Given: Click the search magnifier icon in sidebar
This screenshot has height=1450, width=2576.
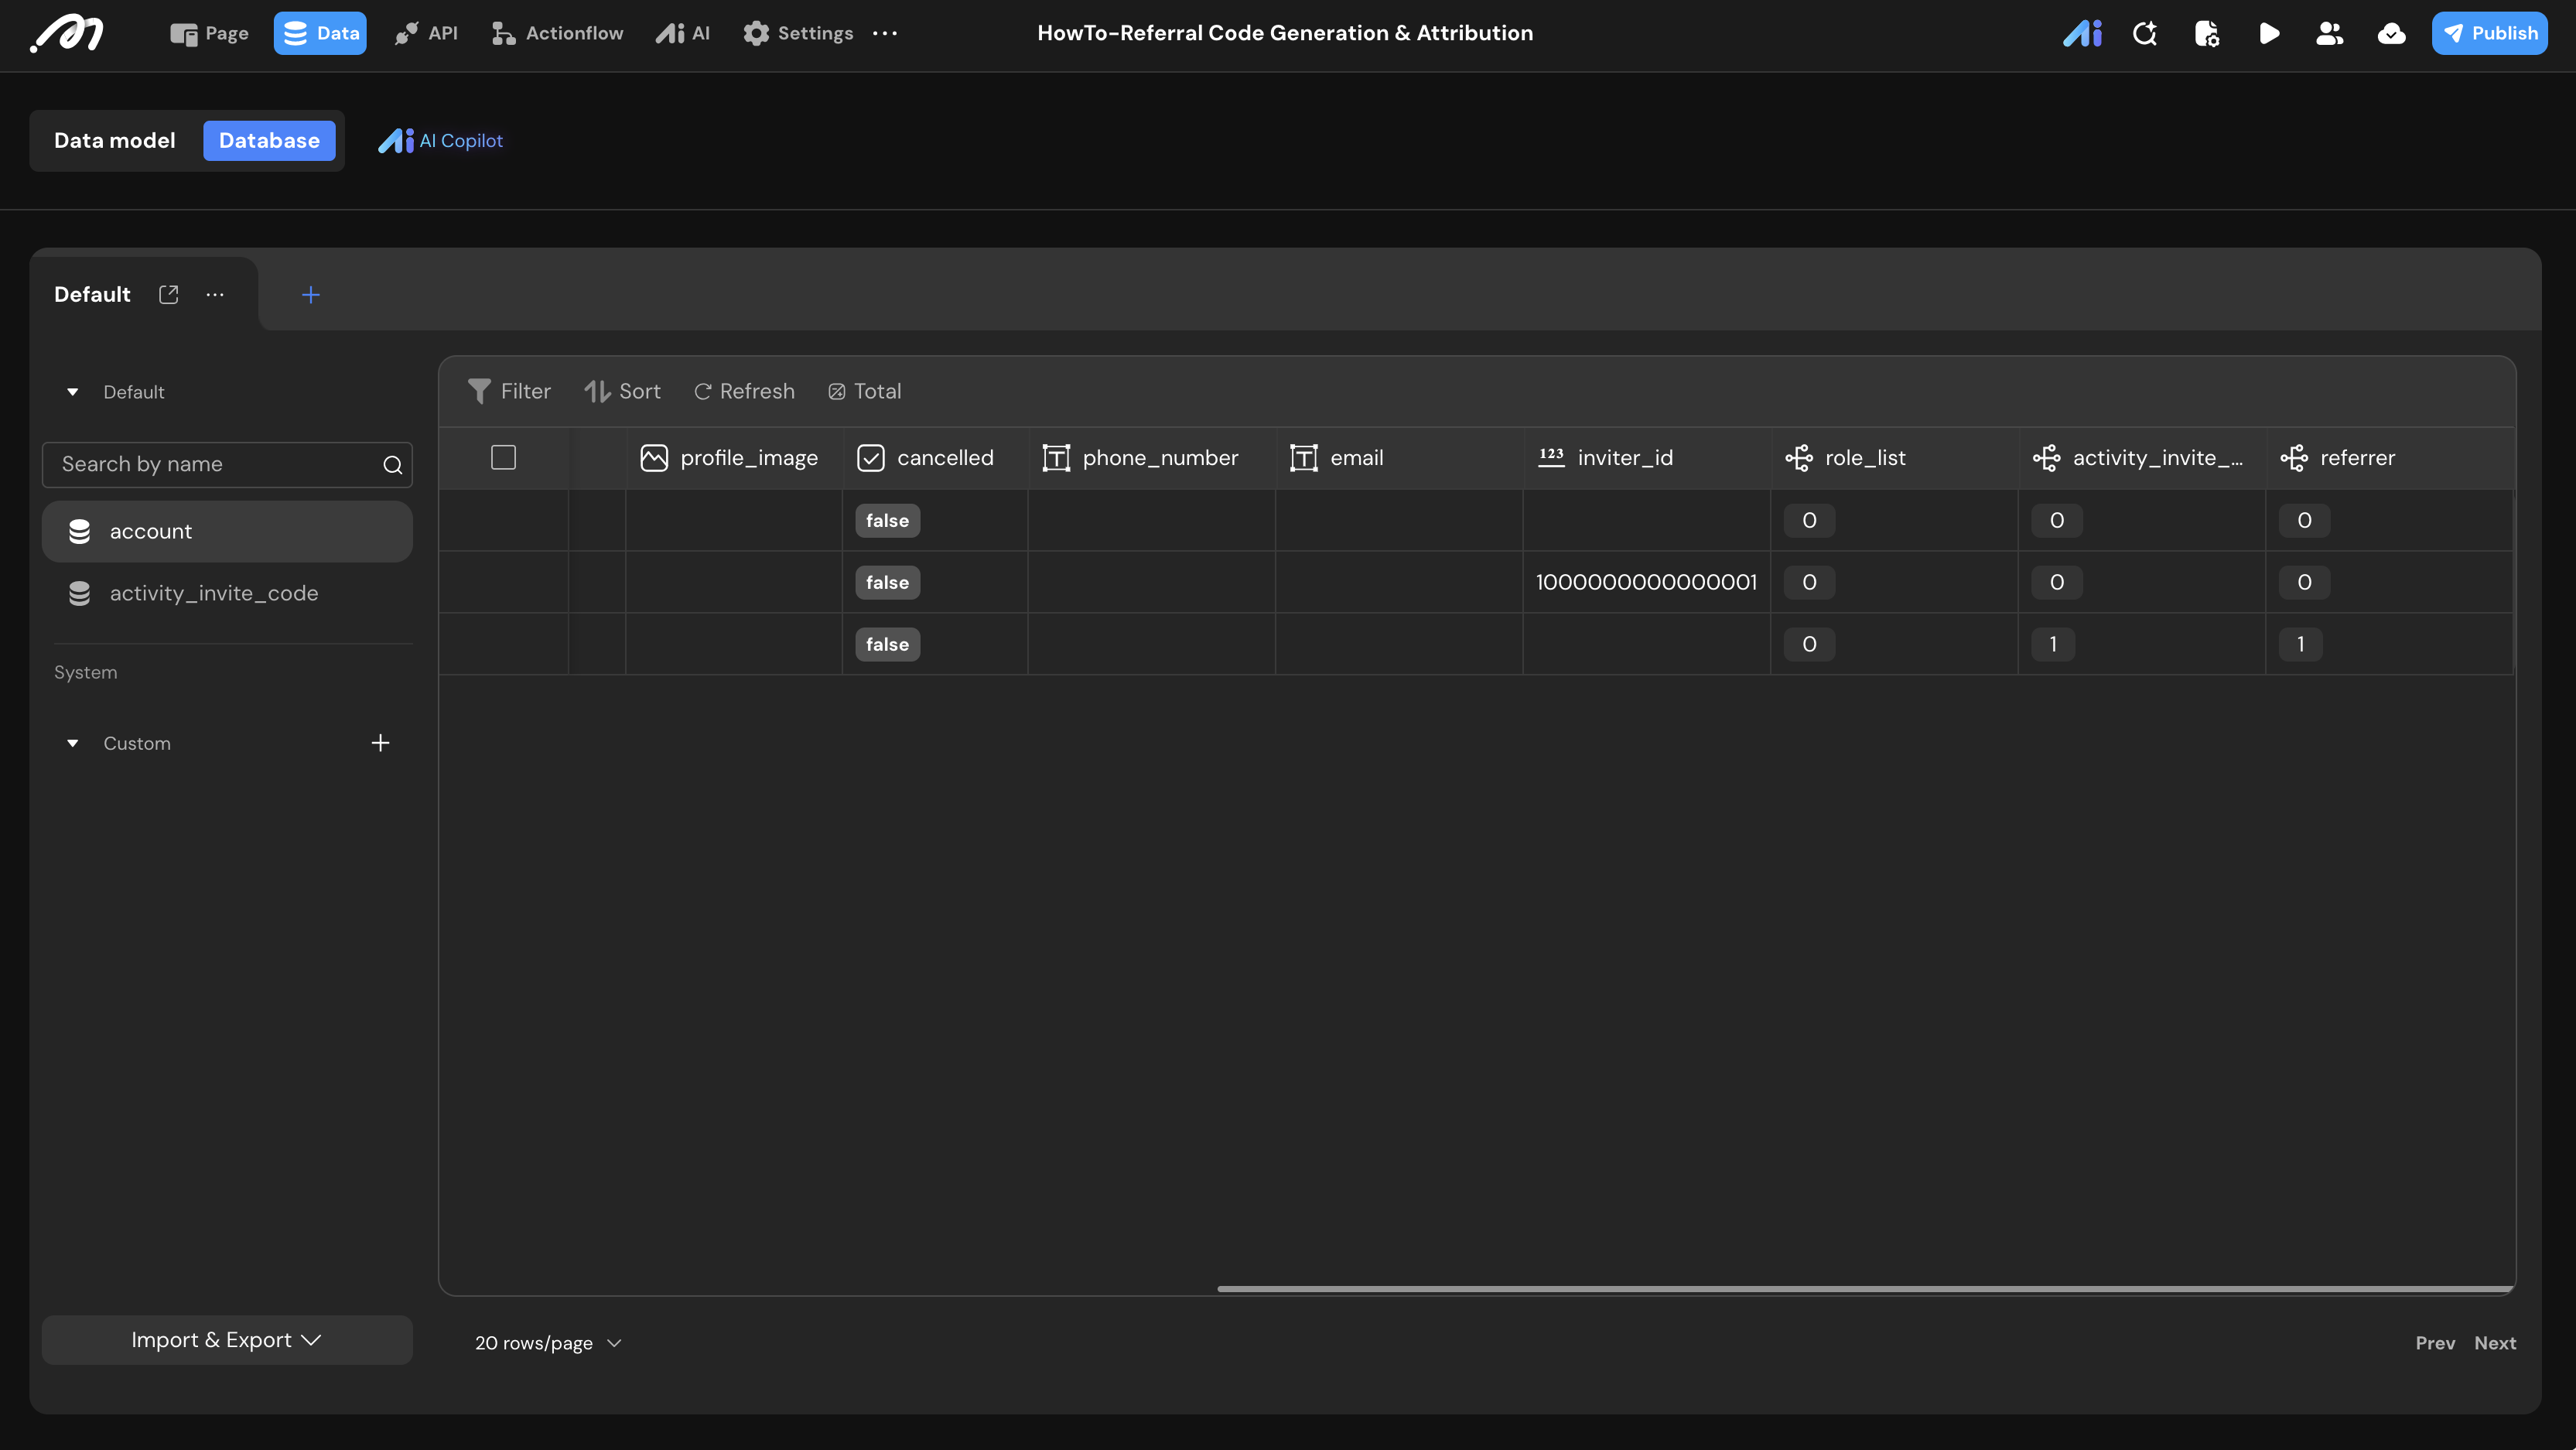Looking at the screenshot, I should pos(392,464).
